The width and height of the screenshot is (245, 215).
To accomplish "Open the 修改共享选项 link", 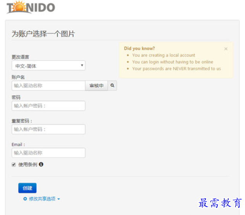I will tap(42, 199).
